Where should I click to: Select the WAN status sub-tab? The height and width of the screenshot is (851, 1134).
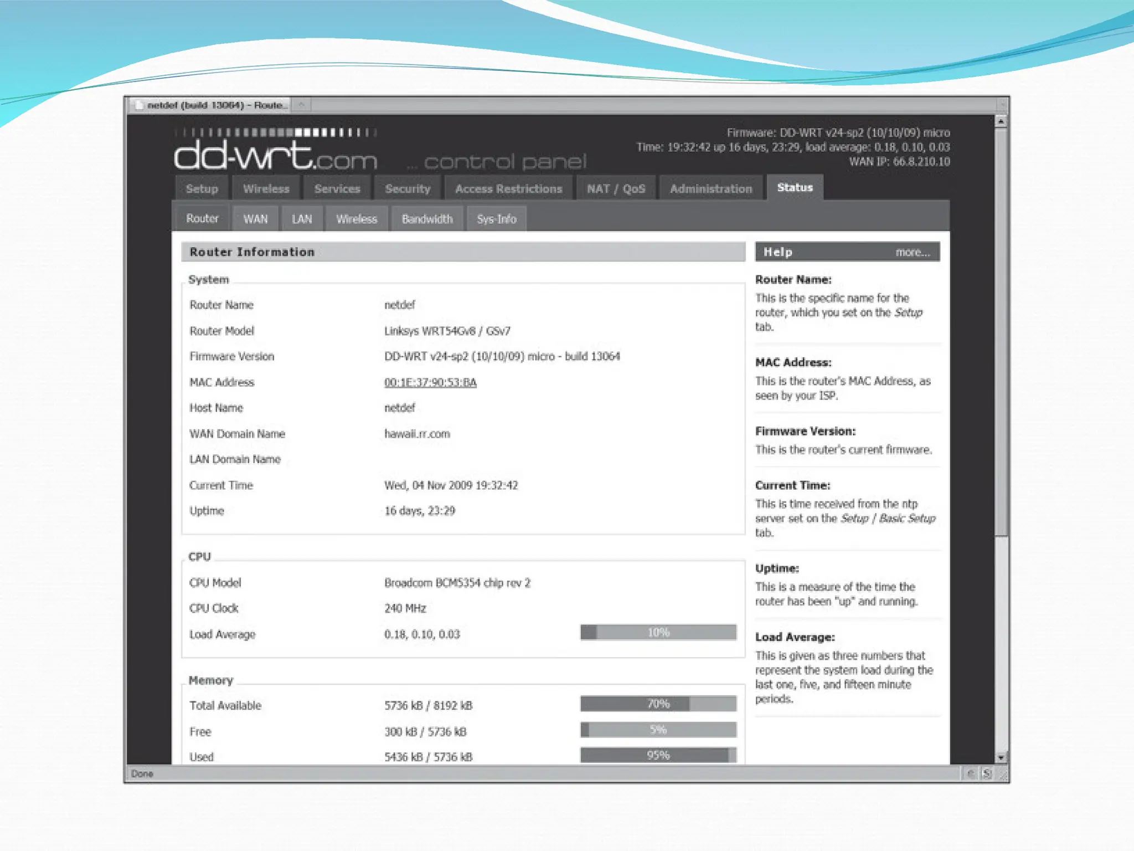pyautogui.click(x=255, y=219)
